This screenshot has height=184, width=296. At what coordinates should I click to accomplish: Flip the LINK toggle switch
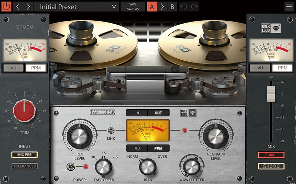(x=111, y=130)
